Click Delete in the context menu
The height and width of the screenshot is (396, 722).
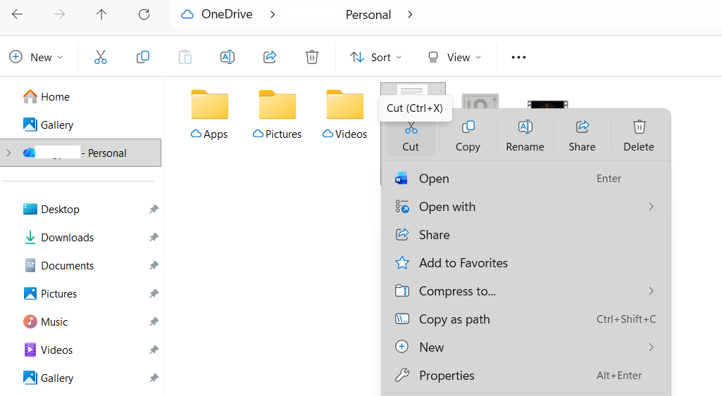click(x=639, y=136)
